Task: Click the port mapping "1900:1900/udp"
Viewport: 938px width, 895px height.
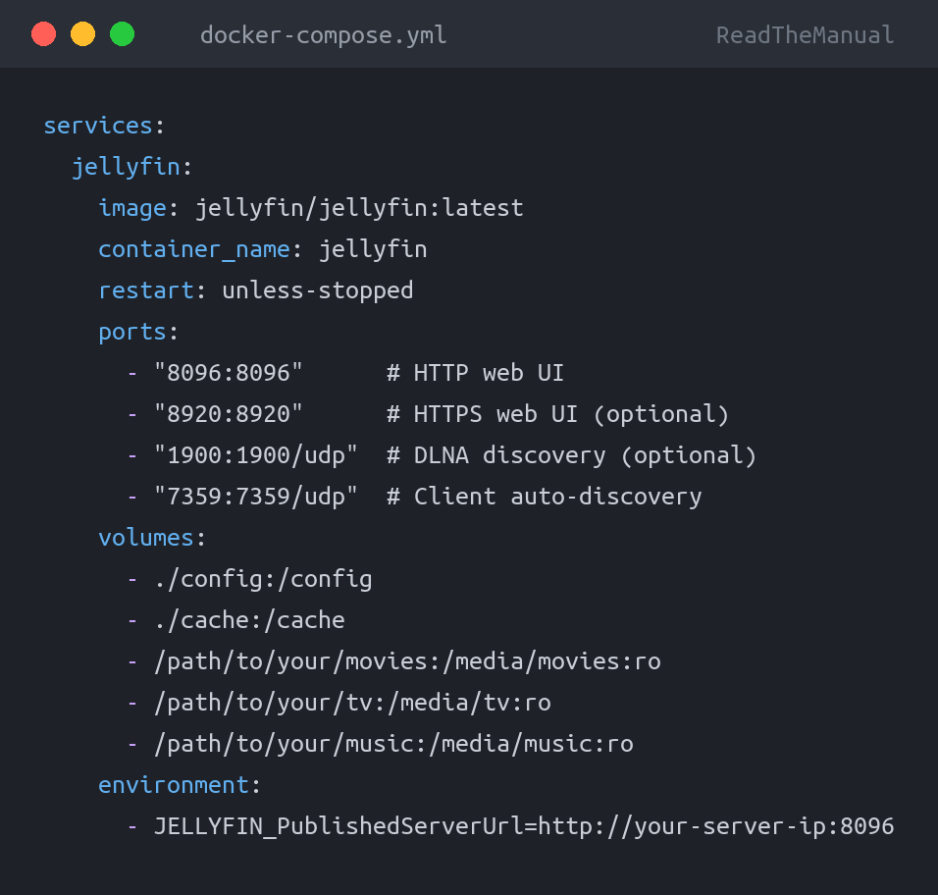Action: [x=256, y=455]
